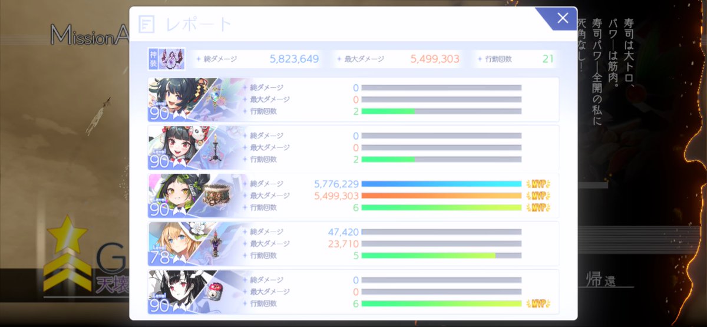Click the report document icon by the title
Image resolution: width=707 pixels, height=327 pixels.
coord(147,24)
